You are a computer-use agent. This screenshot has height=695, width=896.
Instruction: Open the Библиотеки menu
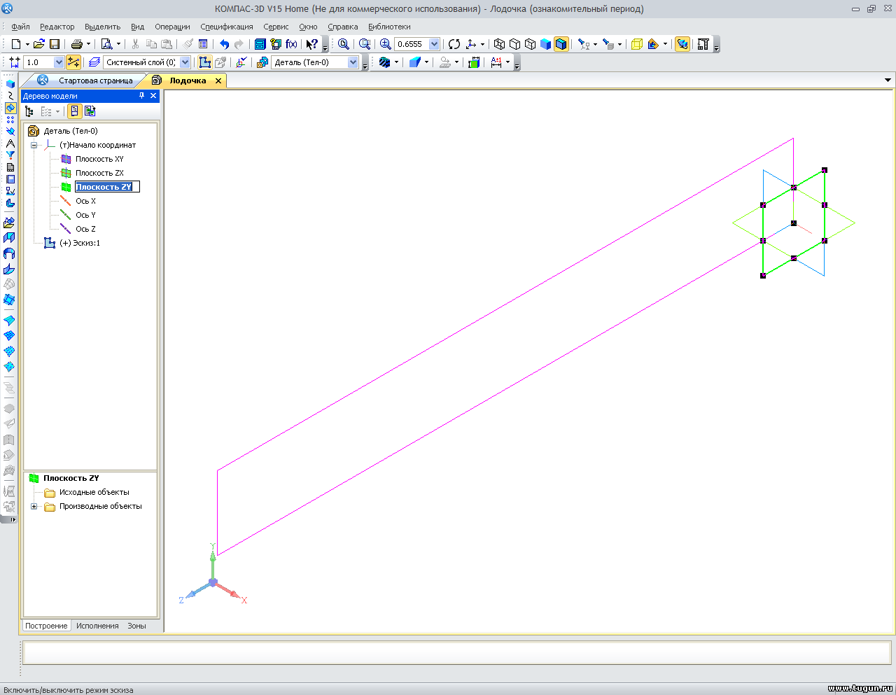pyautogui.click(x=389, y=27)
